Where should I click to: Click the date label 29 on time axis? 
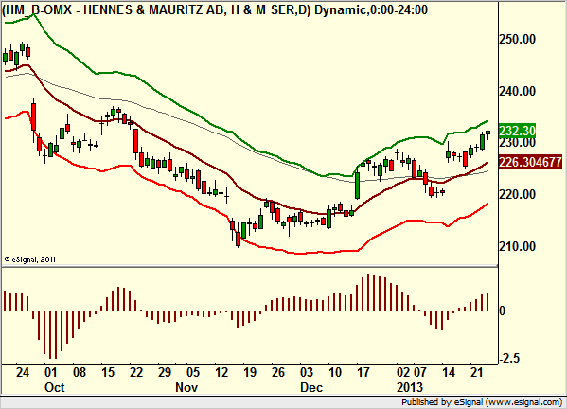coord(165,372)
